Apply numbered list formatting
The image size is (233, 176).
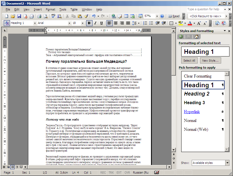(x=145, y=23)
